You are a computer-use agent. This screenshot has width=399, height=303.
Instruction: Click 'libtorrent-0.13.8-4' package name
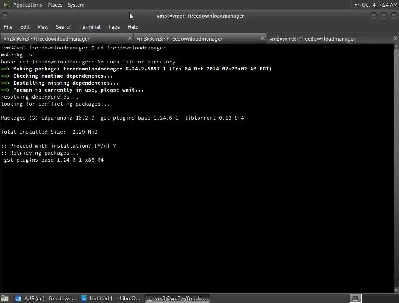(214, 118)
